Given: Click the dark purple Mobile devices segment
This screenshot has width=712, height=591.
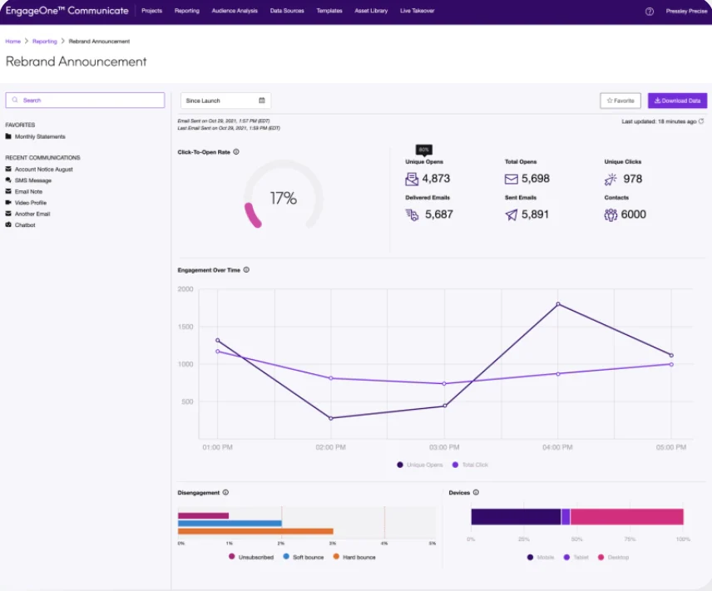Looking at the screenshot, I should (x=516, y=516).
